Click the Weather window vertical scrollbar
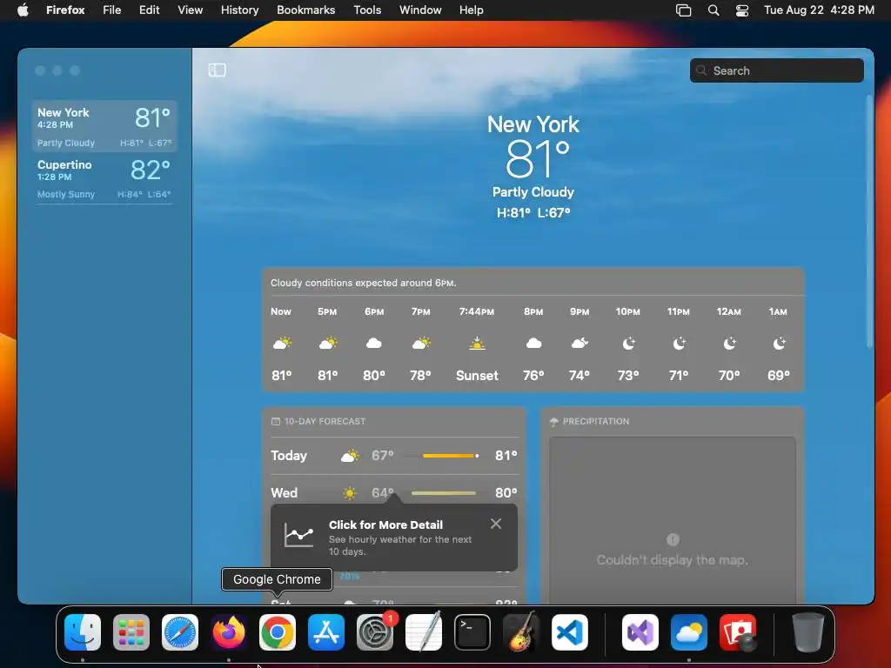Image resolution: width=891 pixels, height=668 pixels. (x=869, y=222)
